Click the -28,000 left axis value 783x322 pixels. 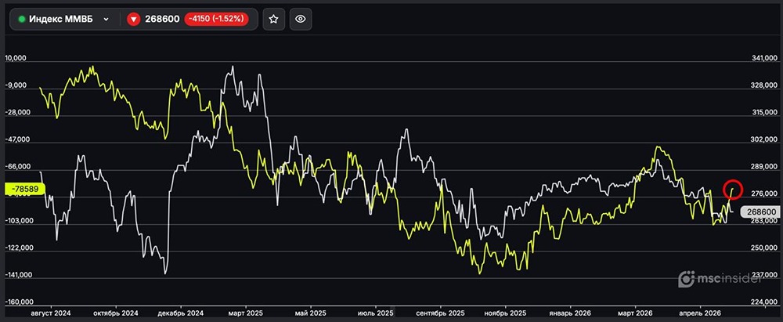(16, 113)
